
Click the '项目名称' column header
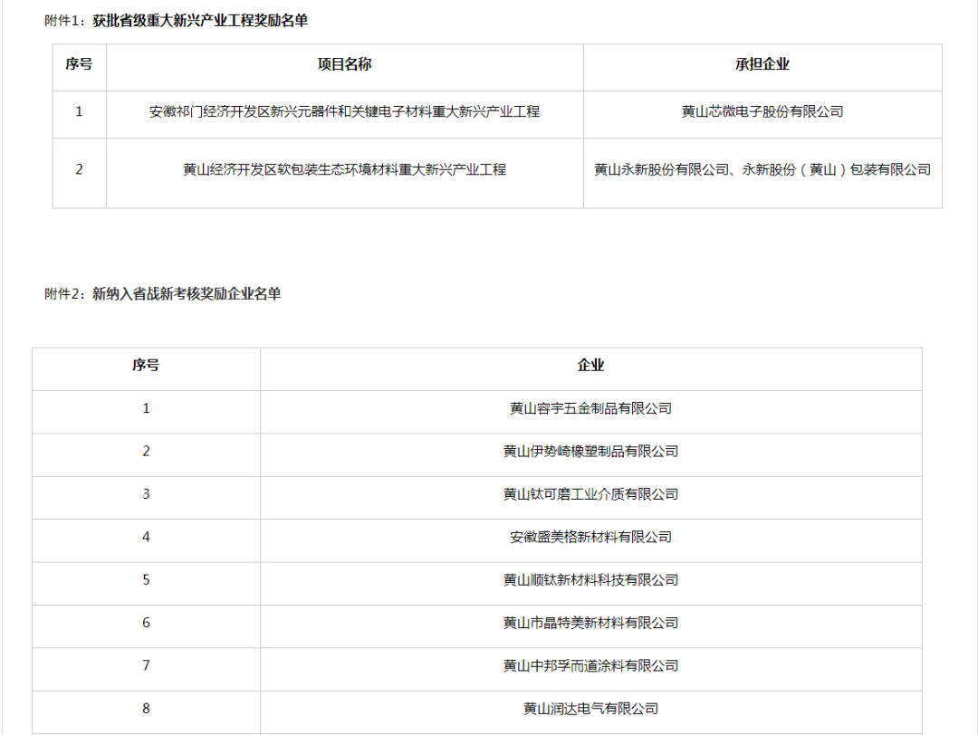pyautogui.click(x=344, y=64)
